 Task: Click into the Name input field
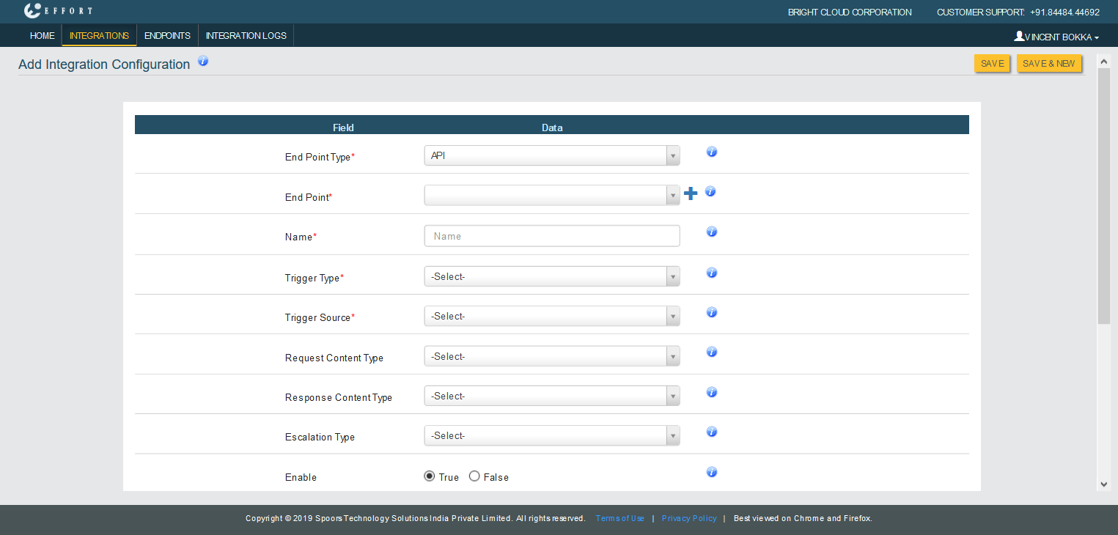click(x=551, y=237)
